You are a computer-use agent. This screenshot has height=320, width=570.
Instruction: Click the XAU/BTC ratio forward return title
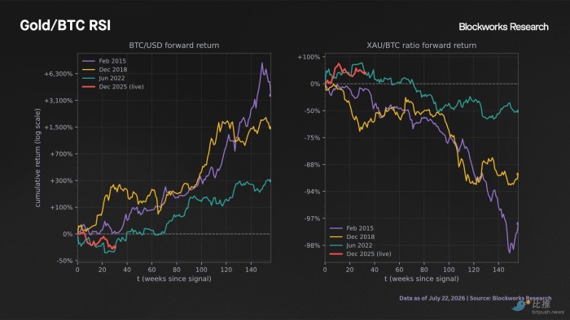coord(422,45)
